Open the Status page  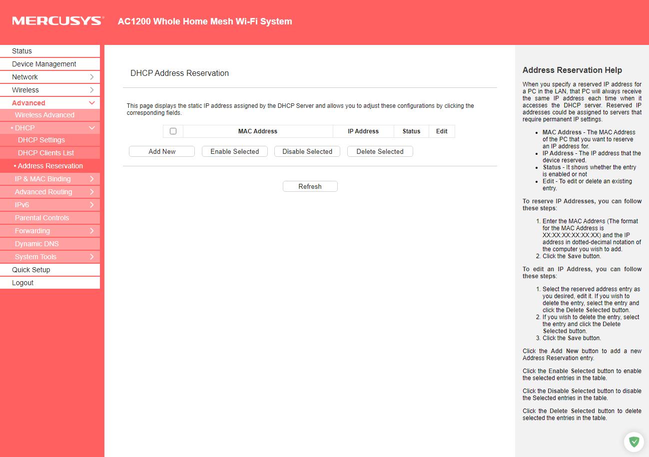tap(22, 51)
